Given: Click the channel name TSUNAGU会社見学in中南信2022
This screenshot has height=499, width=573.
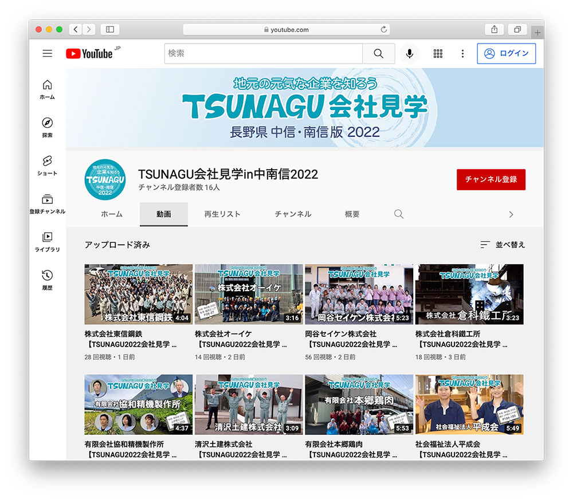Looking at the screenshot, I should [228, 174].
